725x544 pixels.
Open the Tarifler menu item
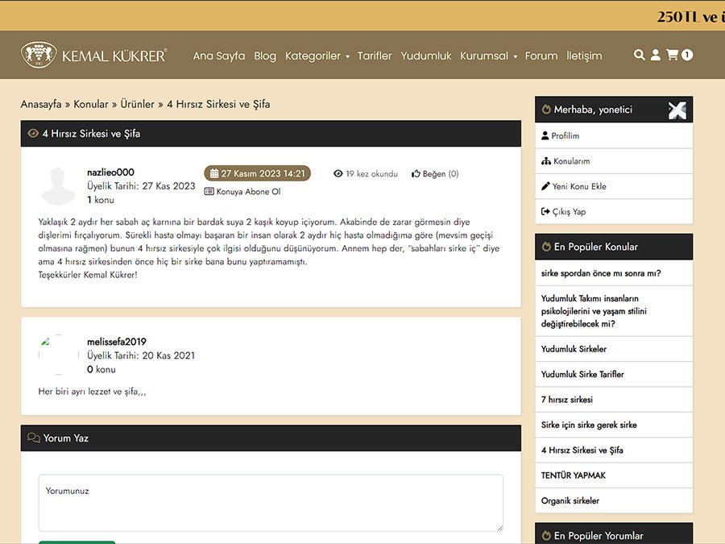(x=375, y=56)
